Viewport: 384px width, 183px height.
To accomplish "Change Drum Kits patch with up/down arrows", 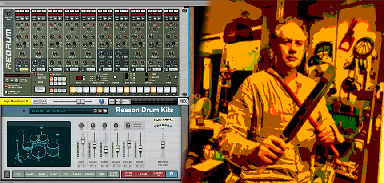I will point(95,111).
